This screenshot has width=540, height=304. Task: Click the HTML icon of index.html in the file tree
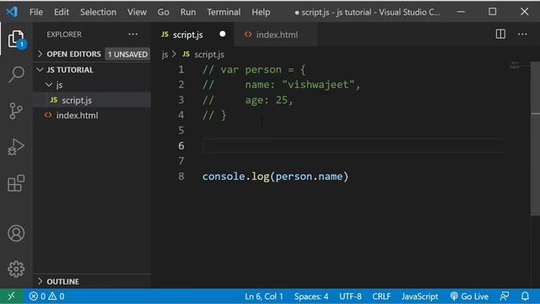(48, 115)
